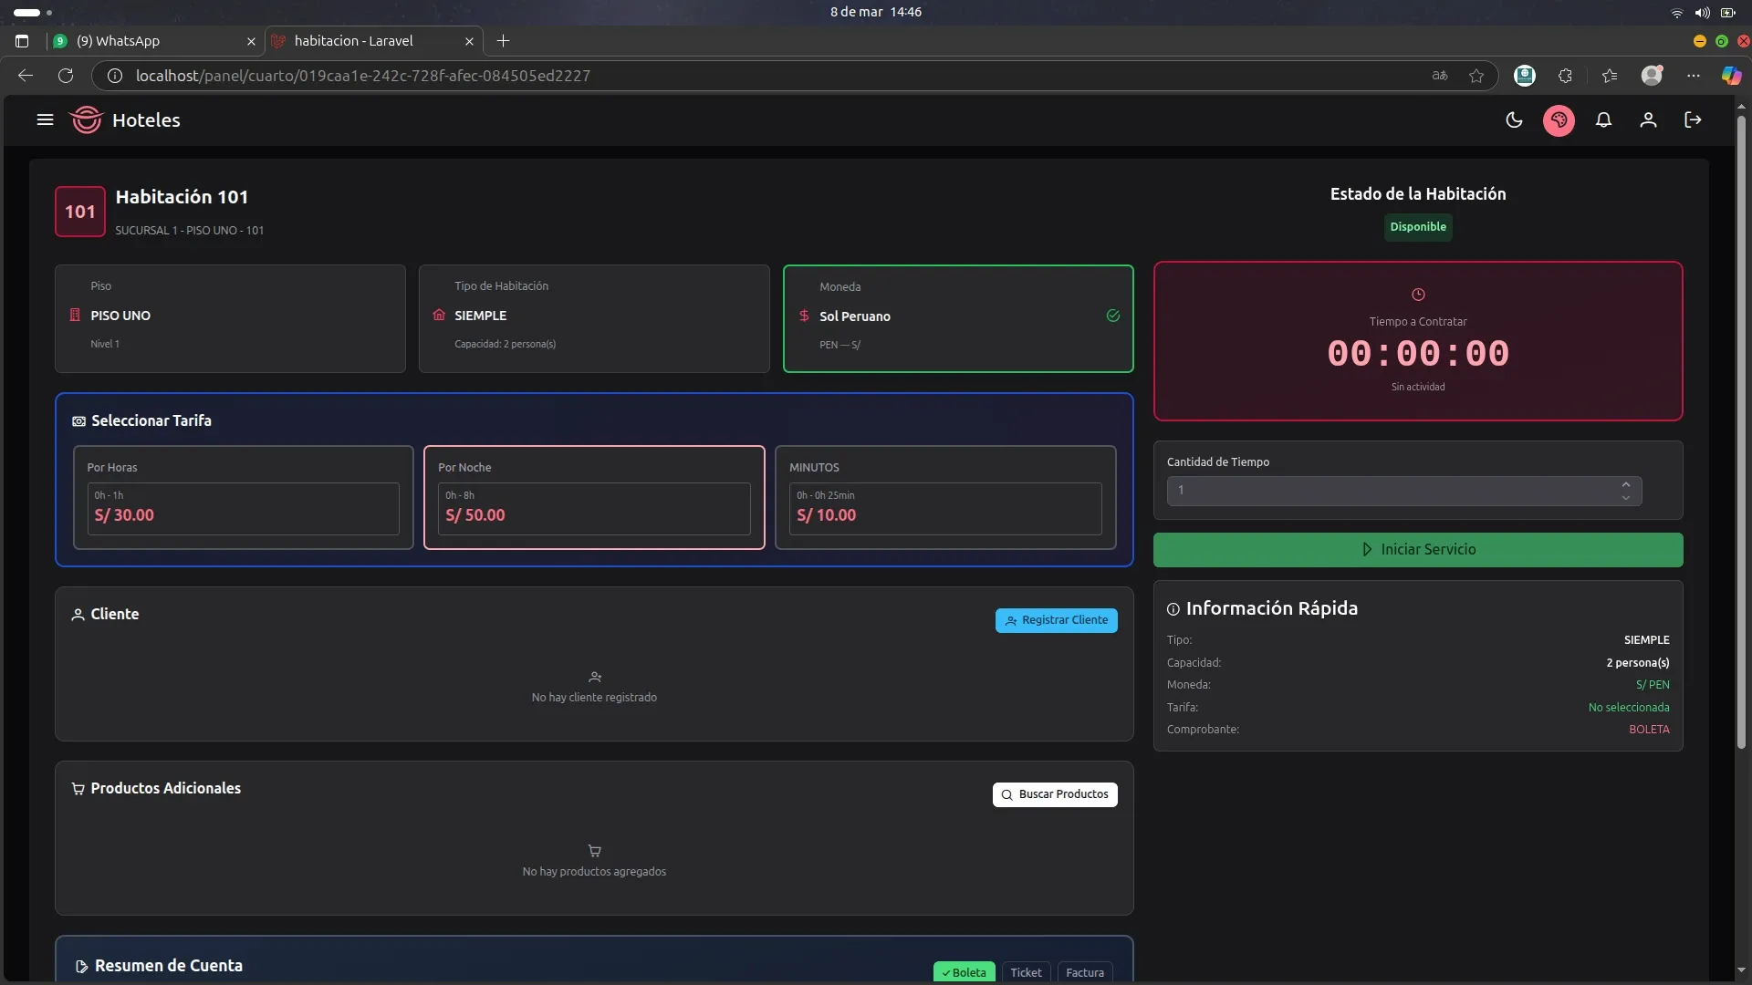Open the user profile icon
Image resolution: width=1752 pixels, height=985 pixels.
[1648, 119]
